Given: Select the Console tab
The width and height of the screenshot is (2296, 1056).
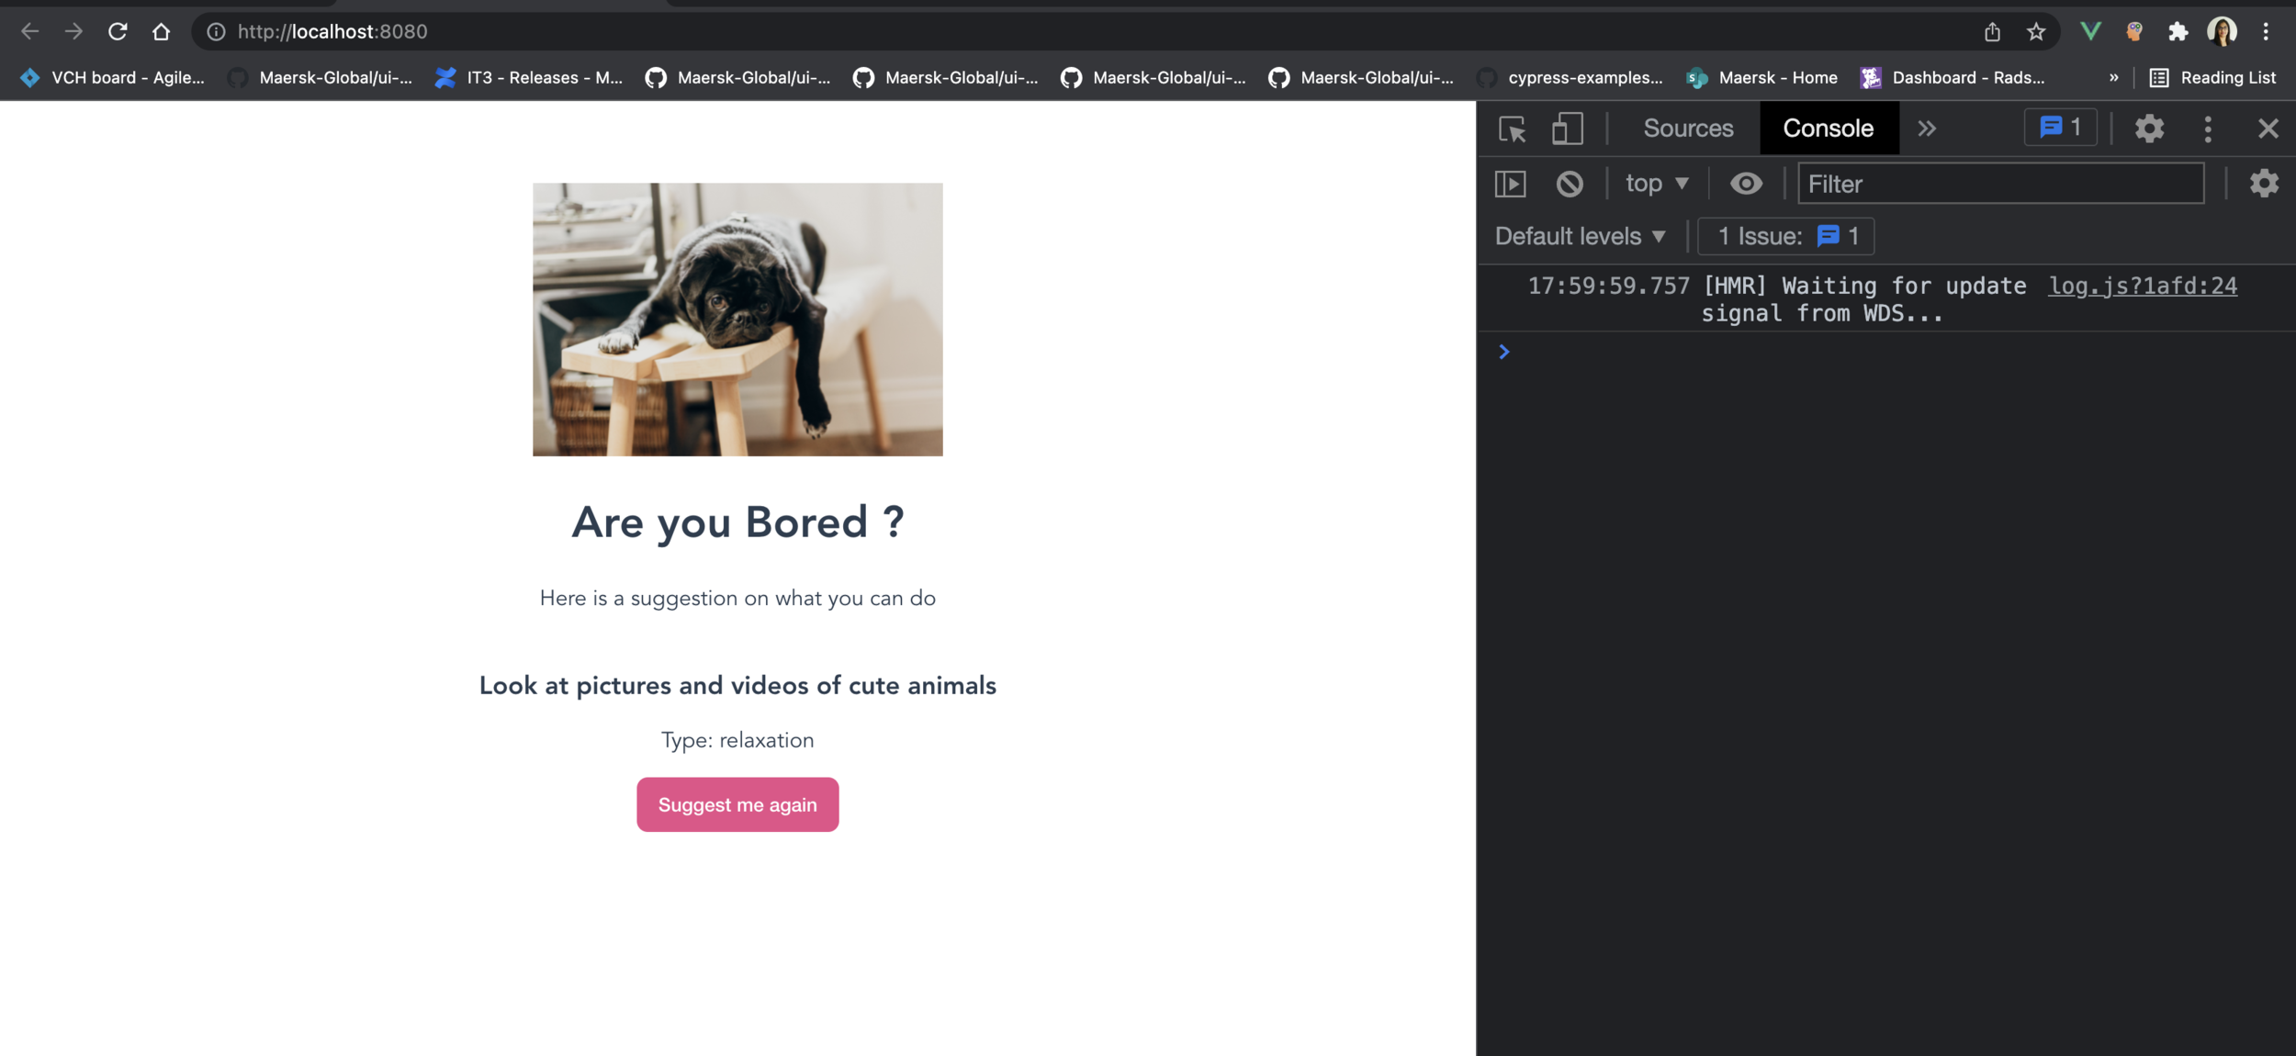Looking at the screenshot, I should pyautogui.click(x=1828, y=129).
